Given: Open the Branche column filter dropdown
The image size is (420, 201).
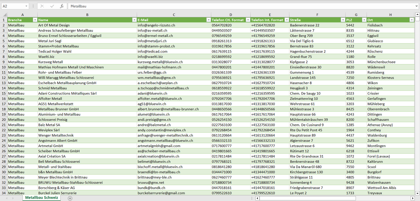Looking at the screenshot, I should coord(35,20).
